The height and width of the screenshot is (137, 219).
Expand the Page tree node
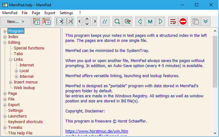point(5,94)
